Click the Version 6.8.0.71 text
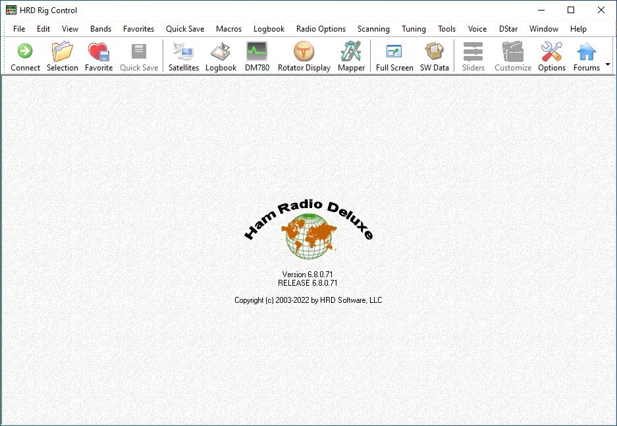This screenshot has width=617, height=426. click(308, 274)
